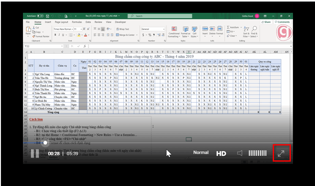Click the Insert Function fx icon

[x=85, y=46]
